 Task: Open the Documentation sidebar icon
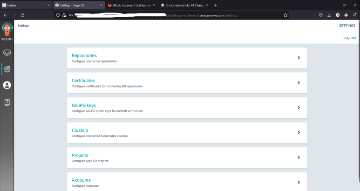click(x=7, y=102)
